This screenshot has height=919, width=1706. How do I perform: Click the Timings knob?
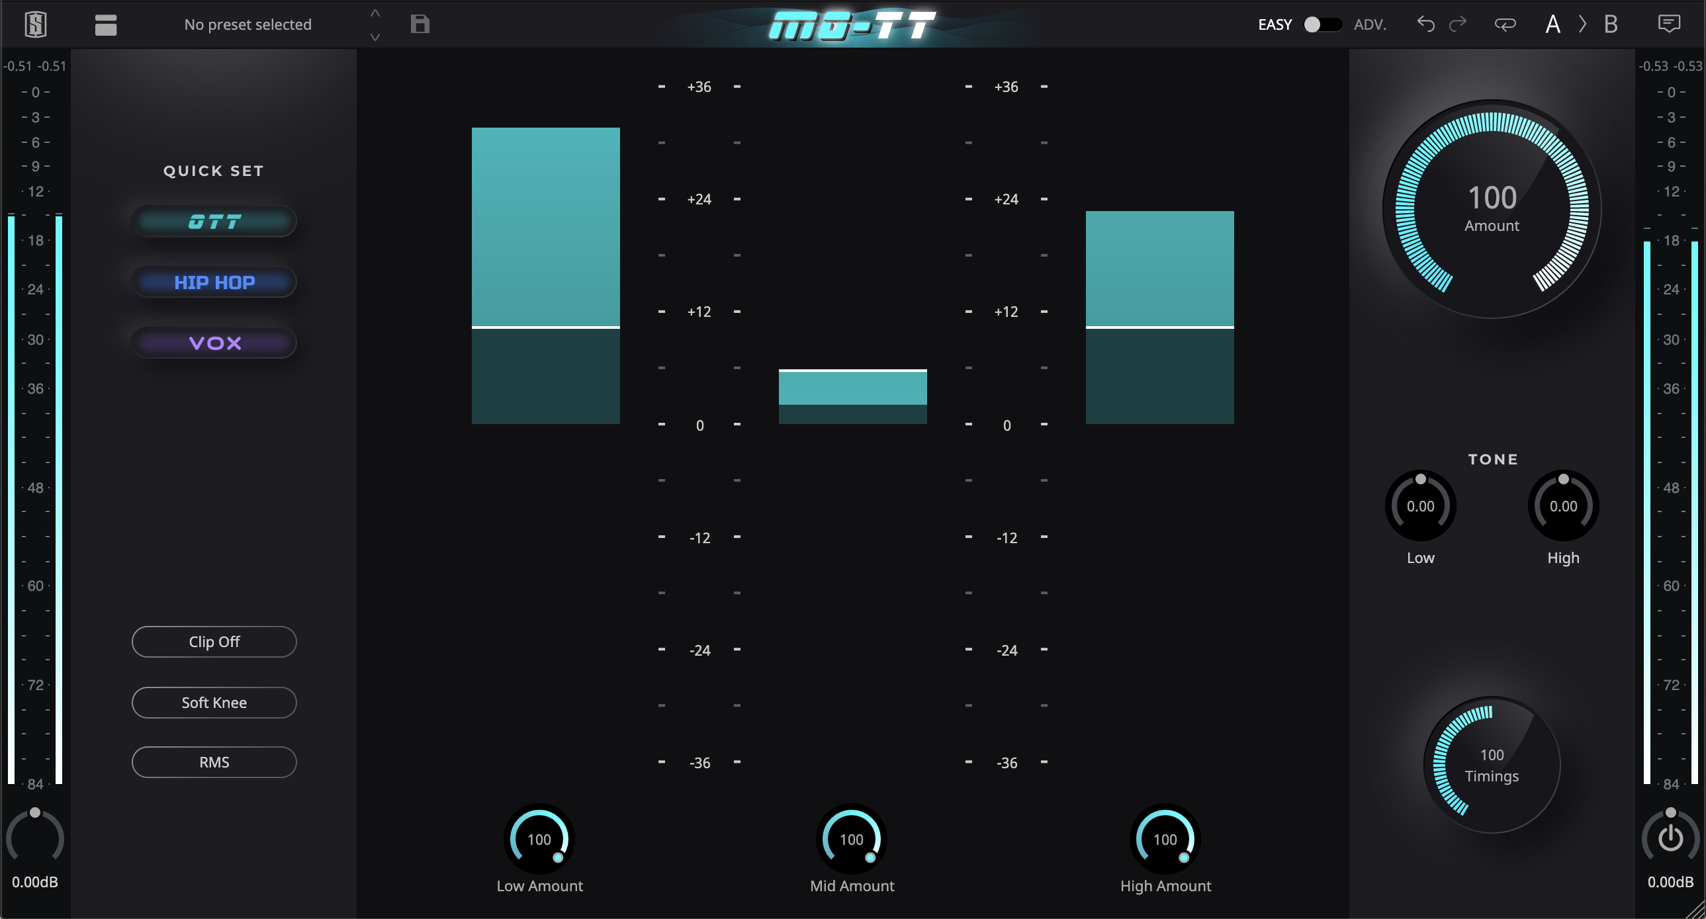point(1492,765)
